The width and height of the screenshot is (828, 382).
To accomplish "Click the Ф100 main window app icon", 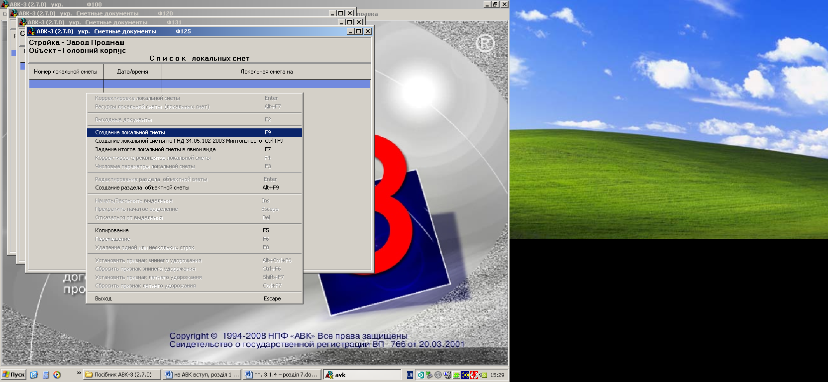I will pos(5,4).
